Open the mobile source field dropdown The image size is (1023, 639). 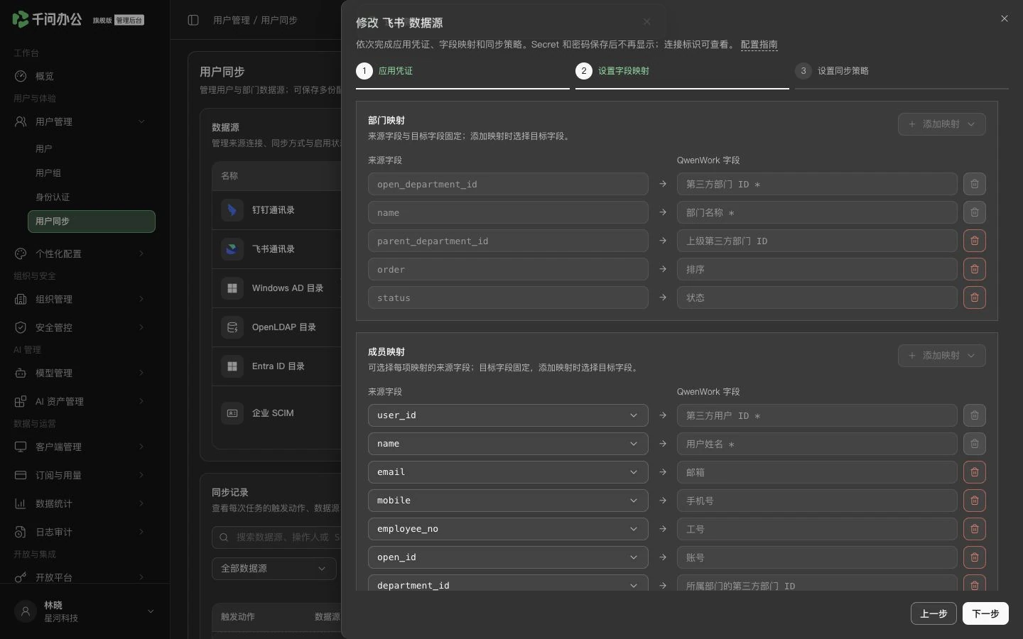click(x=508, y=501)
